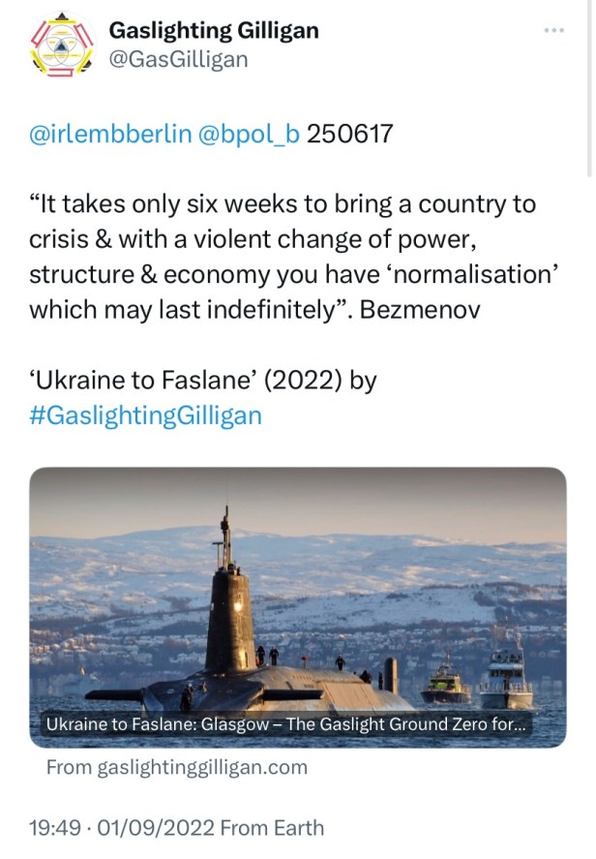Viewport: 596px width, 859px height.
Task: Click the number 250617 after the mentions
Action: 350,134
